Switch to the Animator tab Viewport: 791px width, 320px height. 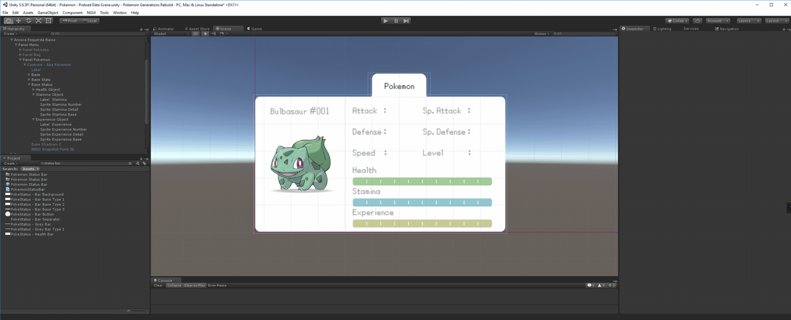(164, 29)
